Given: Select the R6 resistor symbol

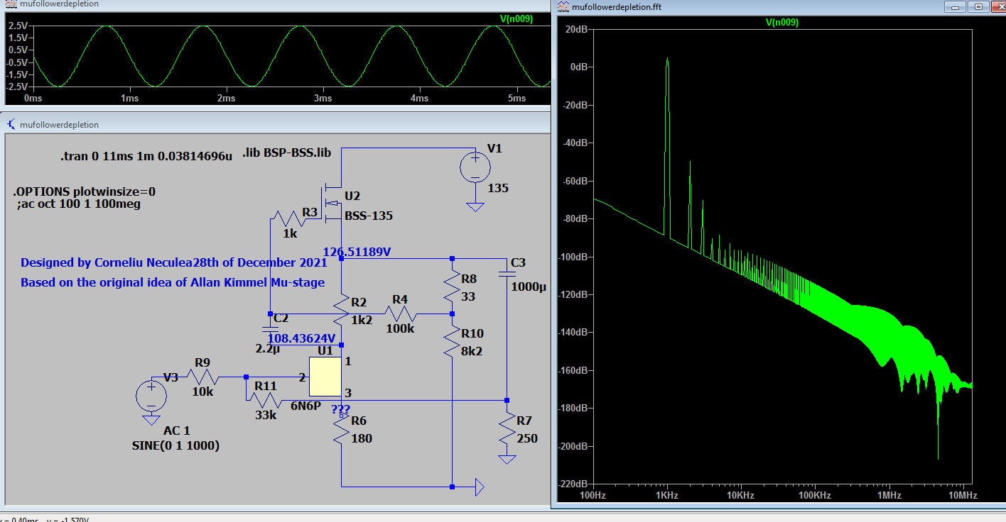Looking at the screenshot, I should [341, 428].
